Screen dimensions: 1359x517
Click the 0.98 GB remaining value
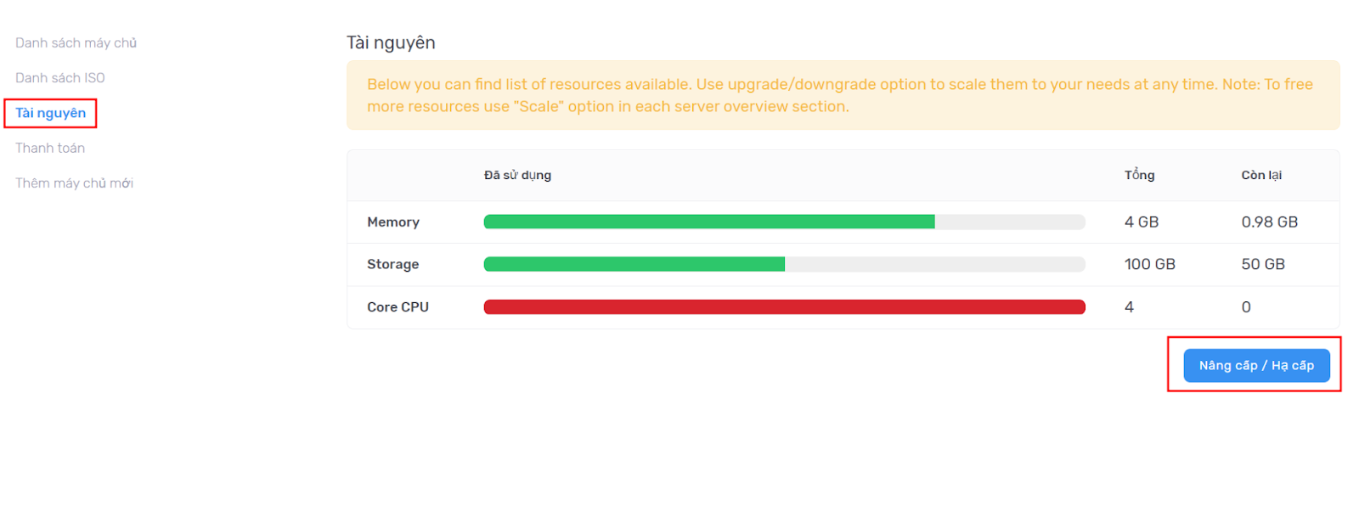[x=1269, y=222]
